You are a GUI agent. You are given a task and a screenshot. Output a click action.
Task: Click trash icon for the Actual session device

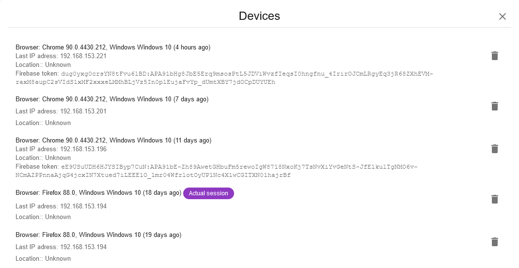(494, 199)
